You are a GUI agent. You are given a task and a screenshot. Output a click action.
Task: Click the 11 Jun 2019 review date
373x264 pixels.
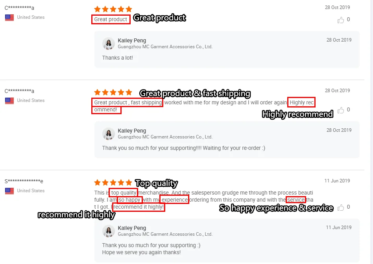337,181
